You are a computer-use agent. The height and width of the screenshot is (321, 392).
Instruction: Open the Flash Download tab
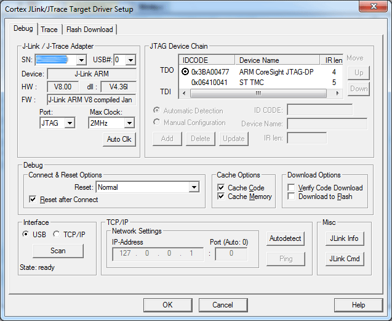tap(89, 30)
